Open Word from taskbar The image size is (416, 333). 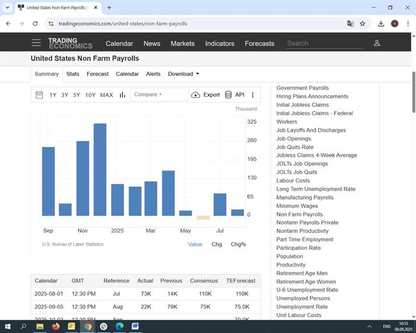click(x=135, y=326)
